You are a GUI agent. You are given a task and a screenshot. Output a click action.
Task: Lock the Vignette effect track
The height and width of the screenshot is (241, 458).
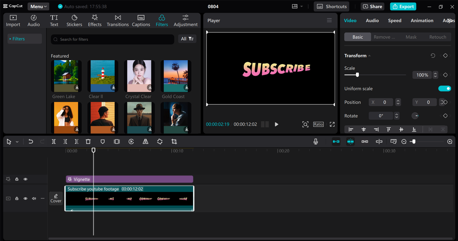coord(17,179)
